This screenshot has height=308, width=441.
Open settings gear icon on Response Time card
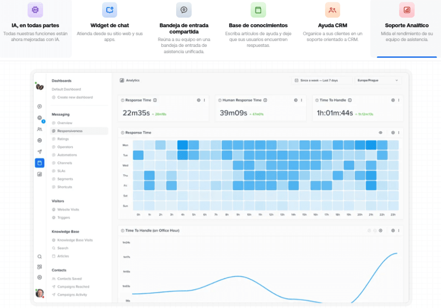[199, 100]
